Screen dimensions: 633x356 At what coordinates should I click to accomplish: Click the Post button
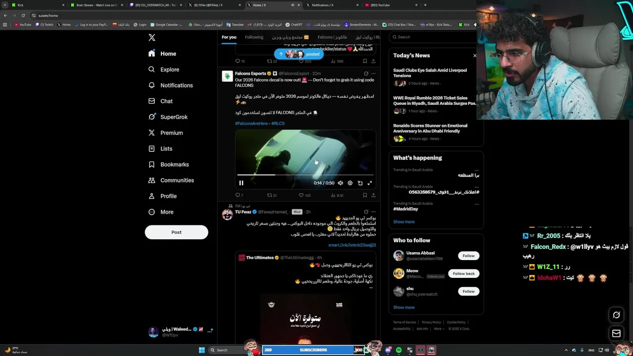[x=177, y=232]
